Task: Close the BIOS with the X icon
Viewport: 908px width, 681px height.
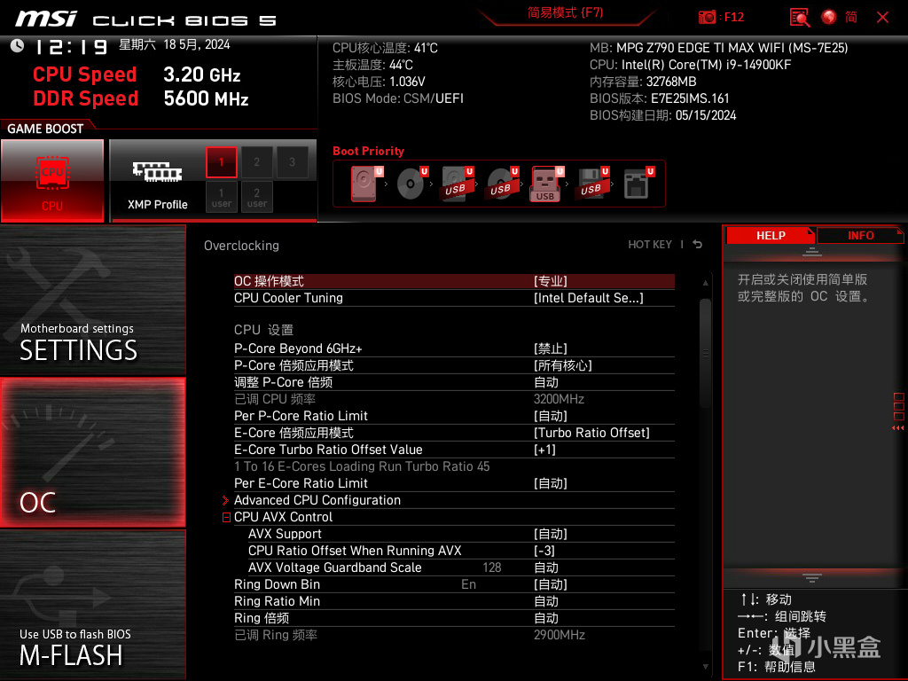Action: 882,18
